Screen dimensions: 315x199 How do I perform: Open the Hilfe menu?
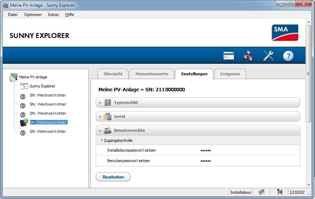tap(70, 15)
